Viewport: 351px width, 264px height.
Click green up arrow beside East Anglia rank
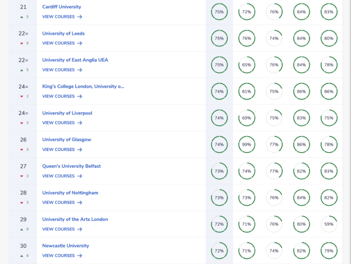(21, 70)
